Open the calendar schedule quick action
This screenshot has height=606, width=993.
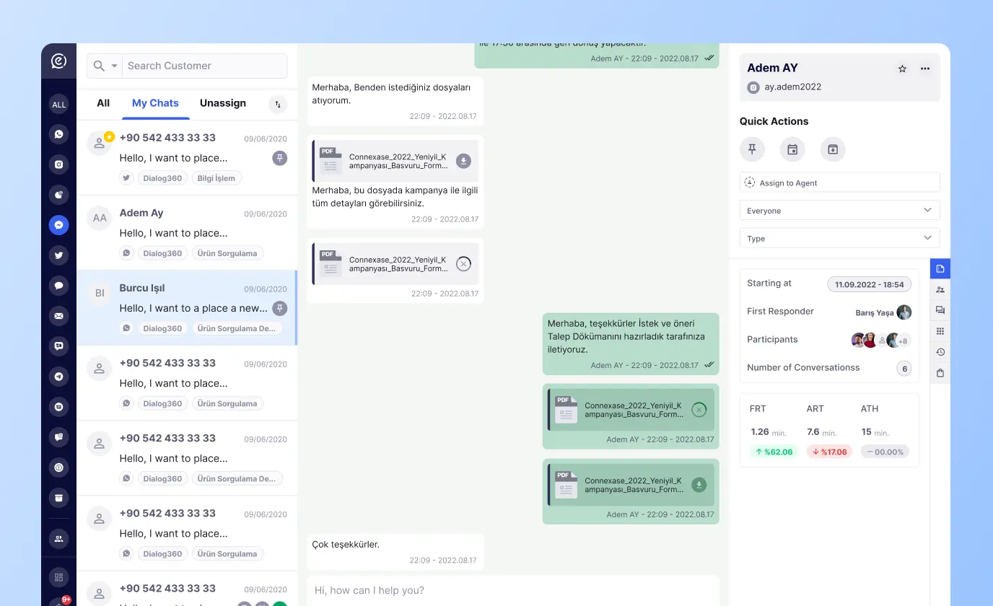[x=792, y=149]
